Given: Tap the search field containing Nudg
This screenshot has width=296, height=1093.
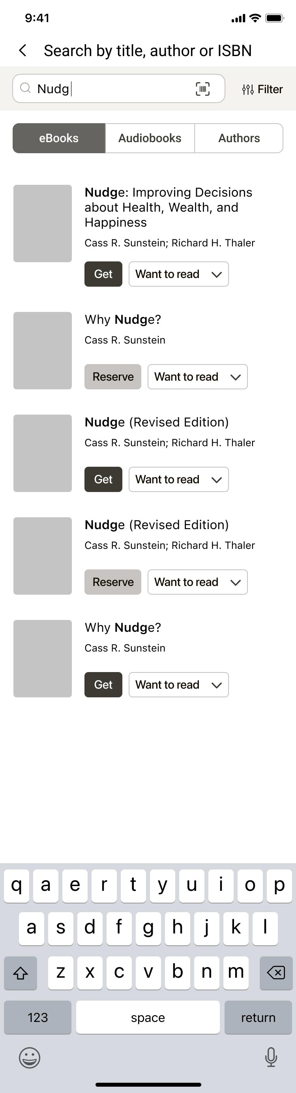Looking at the screenshot, I should [119, 89].
